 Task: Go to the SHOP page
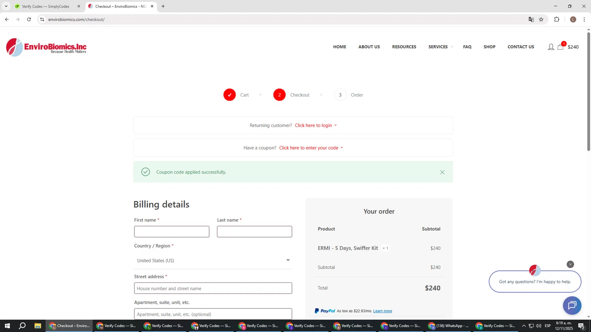tap(489, 47)
